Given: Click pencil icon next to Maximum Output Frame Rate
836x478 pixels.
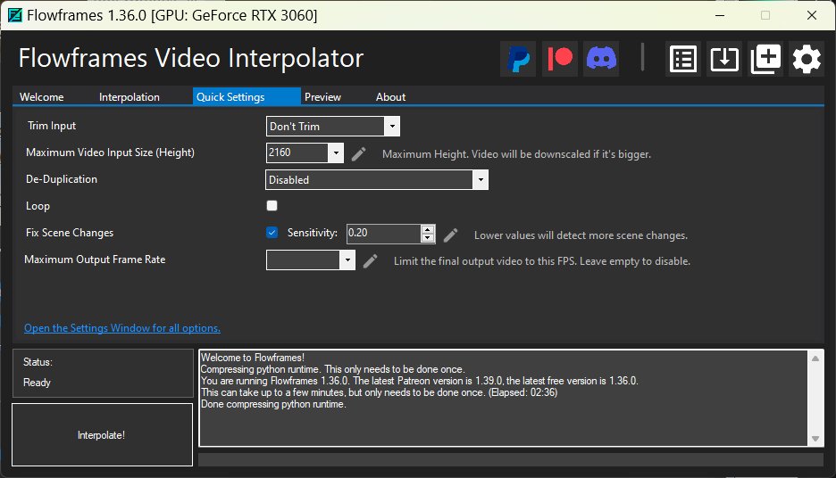Looking at the screenshot, I should 370,260.
